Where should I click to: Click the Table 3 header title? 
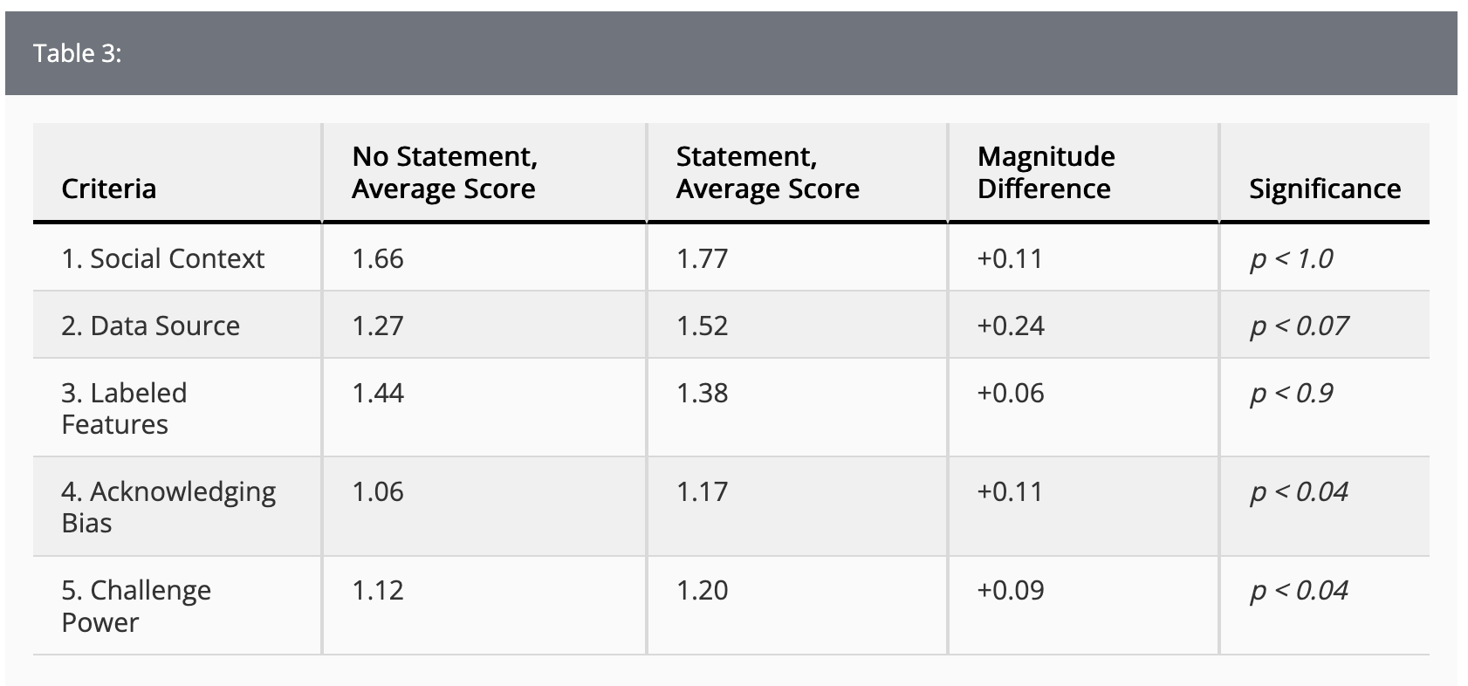click(x=78, y=53)
